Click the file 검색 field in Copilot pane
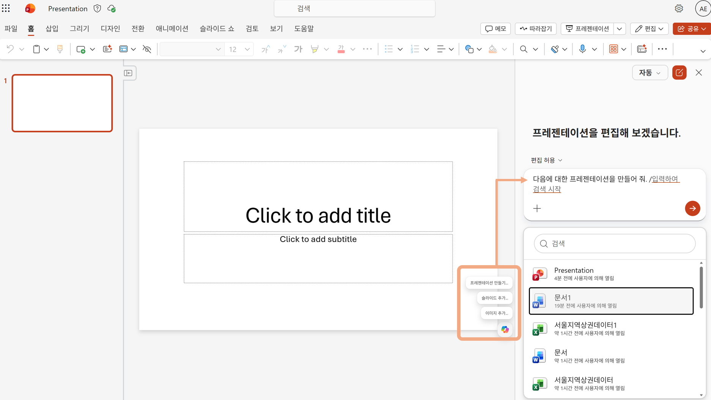 tap(614, 243)
